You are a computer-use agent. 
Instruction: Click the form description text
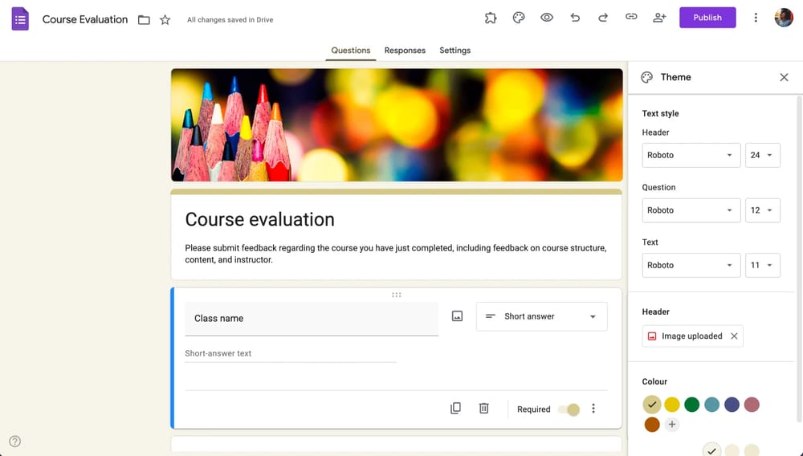396,254
